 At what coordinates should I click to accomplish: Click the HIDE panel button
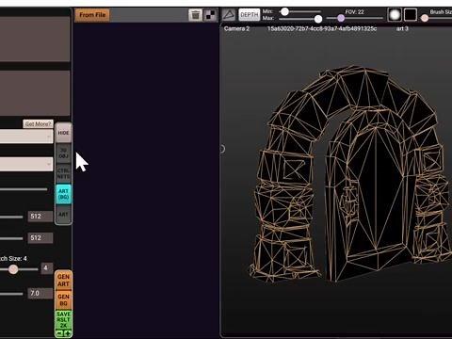pos(63,133)
